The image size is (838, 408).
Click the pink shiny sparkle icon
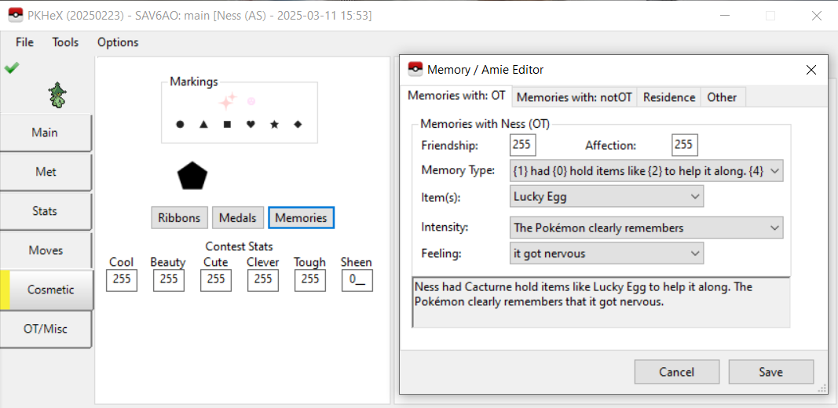coord(228,100)
